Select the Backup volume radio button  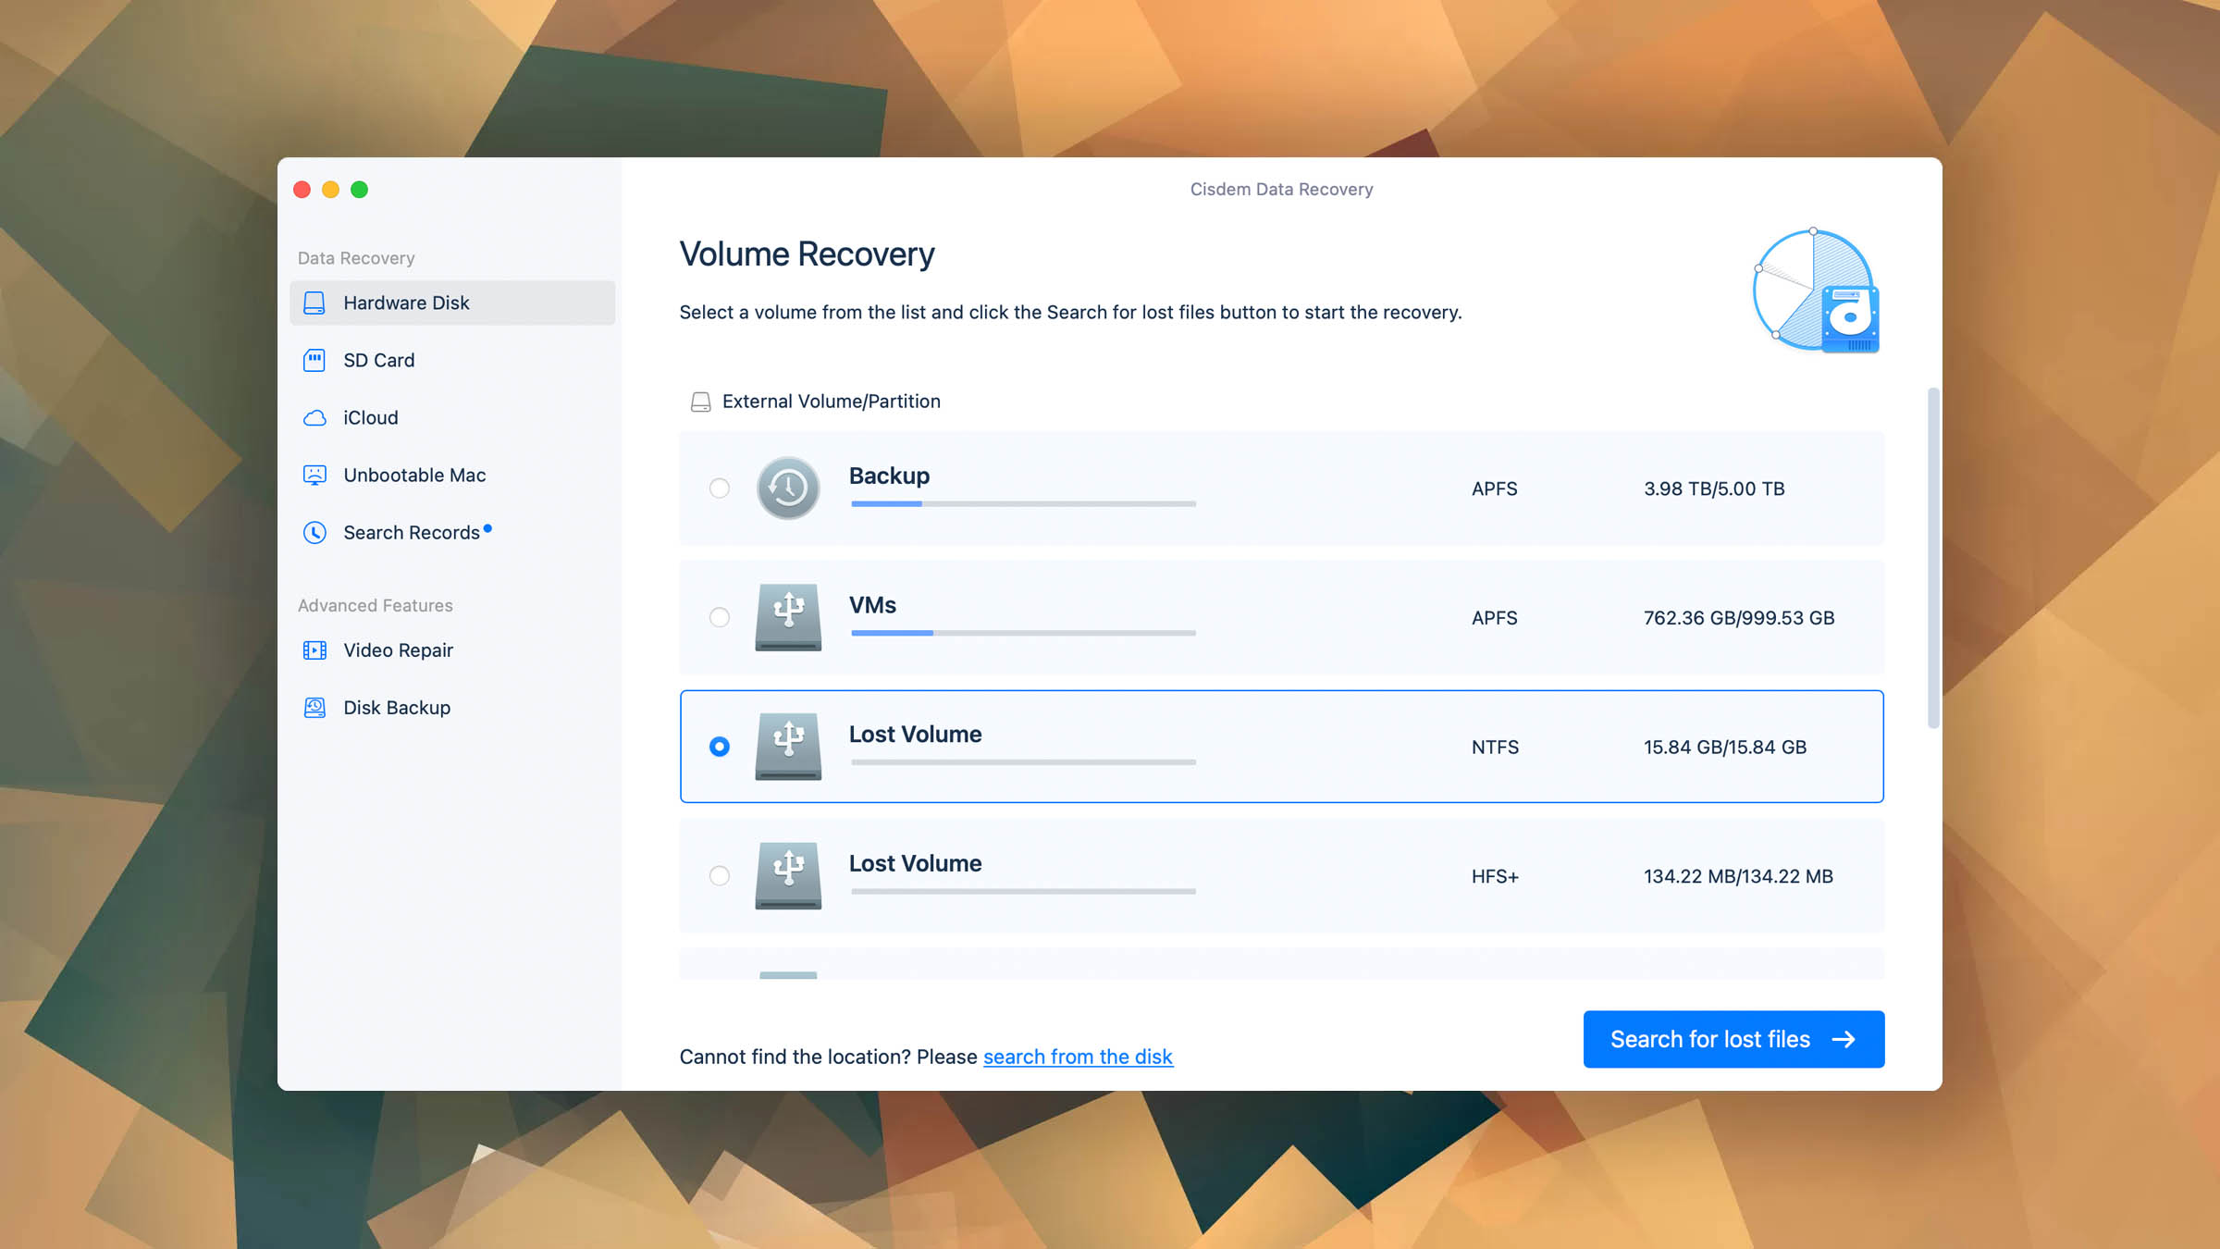718,488
